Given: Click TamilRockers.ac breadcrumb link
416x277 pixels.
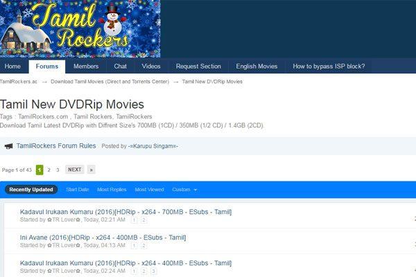Looking at the screenshot, I should 19,82.
